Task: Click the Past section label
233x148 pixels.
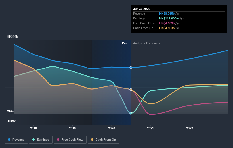Action: click(125, 43)
